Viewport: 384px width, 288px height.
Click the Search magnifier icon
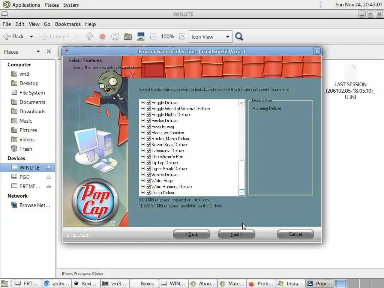239,36
